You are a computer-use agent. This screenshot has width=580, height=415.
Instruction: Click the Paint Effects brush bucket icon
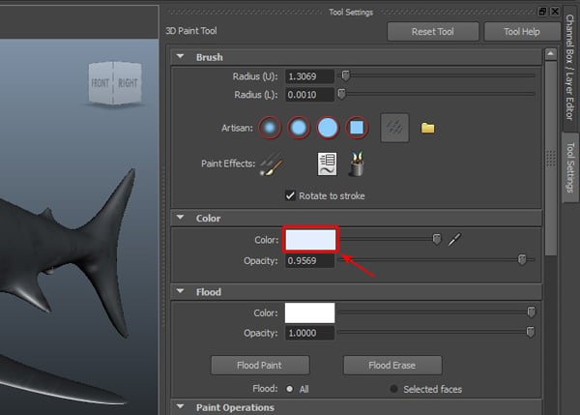coord(357,164)
